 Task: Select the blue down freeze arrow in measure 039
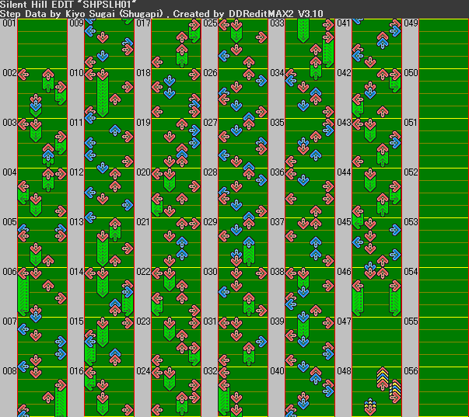303,326
